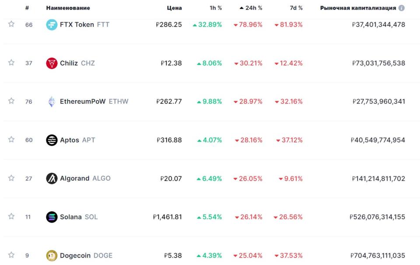Open the Aptos APT coin page
420x265 pixels.
coord(77,140)
